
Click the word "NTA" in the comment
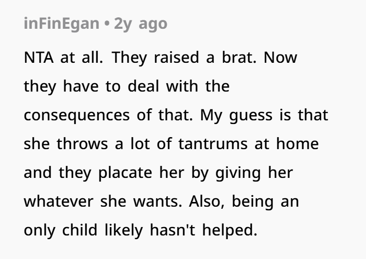[39, 58]
